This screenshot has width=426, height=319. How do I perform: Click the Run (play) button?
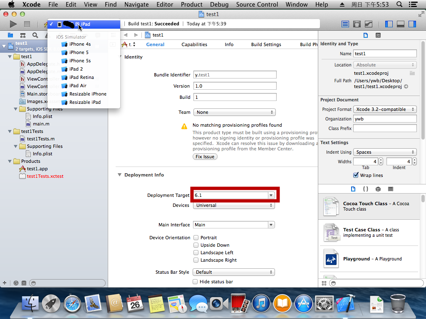13,24
